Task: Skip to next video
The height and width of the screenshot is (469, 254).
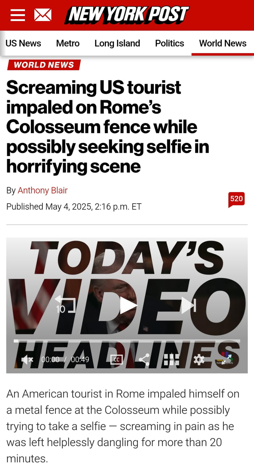Action: pos(189,305)
